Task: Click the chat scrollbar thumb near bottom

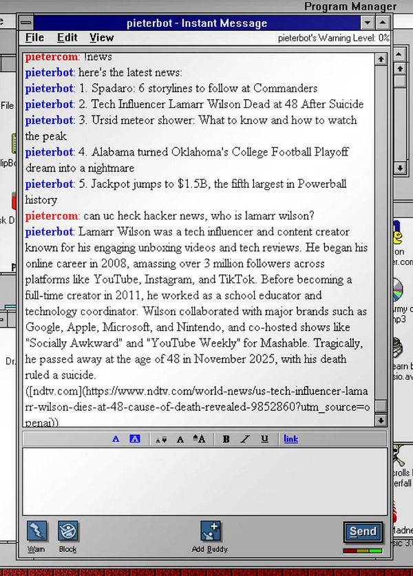Action: click(x=381, y=405)
